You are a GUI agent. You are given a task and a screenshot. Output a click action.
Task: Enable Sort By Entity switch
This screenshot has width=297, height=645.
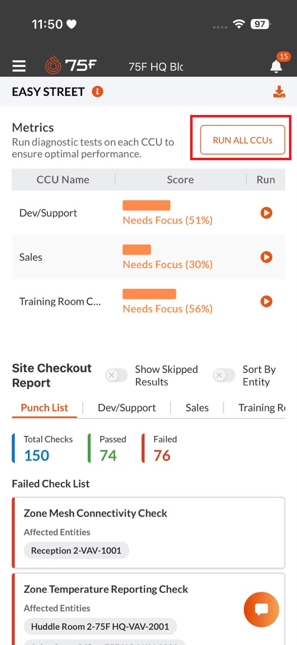click(224, 375)
